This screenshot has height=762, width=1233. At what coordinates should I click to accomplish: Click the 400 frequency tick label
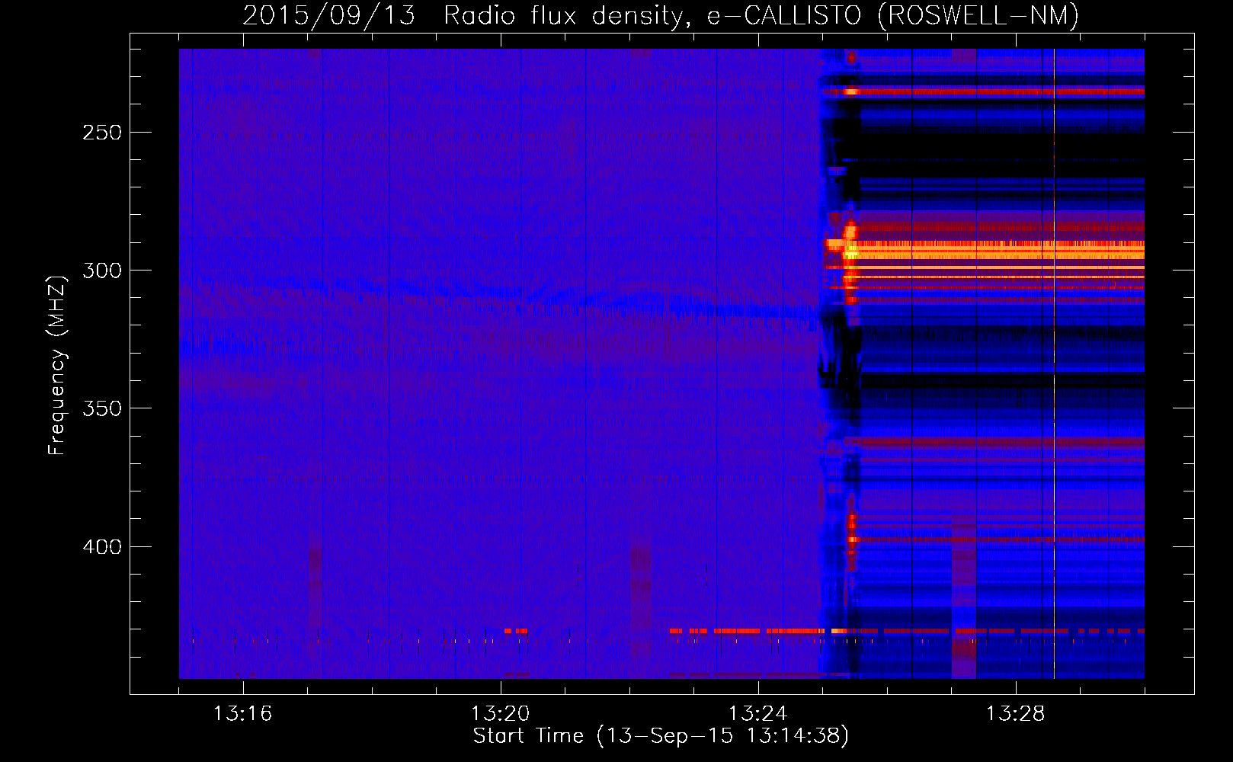(x=102, y=547)
